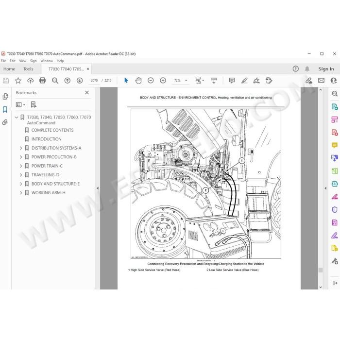This screenshot has width=340, height=340.
Task: Open Protect shield tool in right pane
Action: click(x=335, y=210)
